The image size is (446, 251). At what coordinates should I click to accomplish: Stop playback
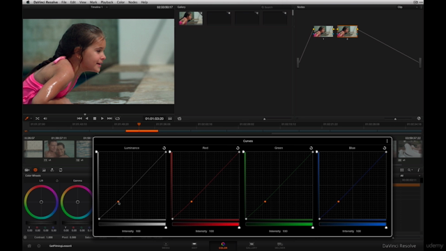point(95,119)
